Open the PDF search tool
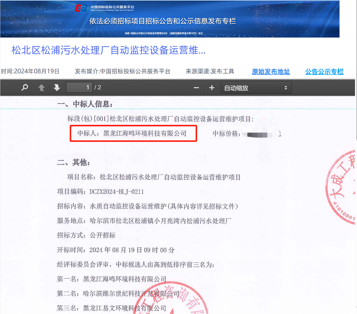357x314 pixels. [24, 87]
